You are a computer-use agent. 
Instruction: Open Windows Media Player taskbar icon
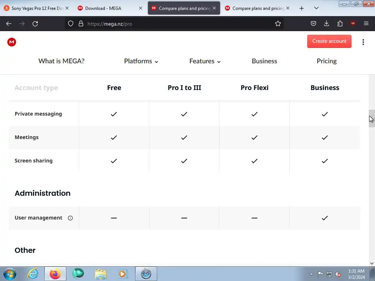coord(123,274)
